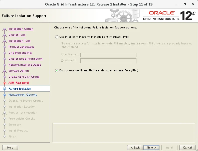198x151 pixels.
Task: Click the Management Options step bullet icon
Action: click(x=5, y=95)
